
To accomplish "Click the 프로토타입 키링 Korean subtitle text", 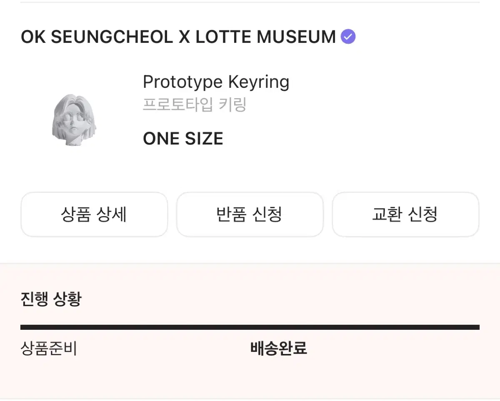I will (x=195, y=106).
